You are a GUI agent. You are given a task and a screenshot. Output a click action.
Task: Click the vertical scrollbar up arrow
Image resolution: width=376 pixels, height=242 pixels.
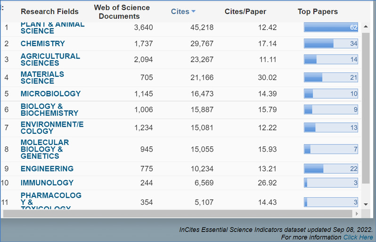(366, 27)
